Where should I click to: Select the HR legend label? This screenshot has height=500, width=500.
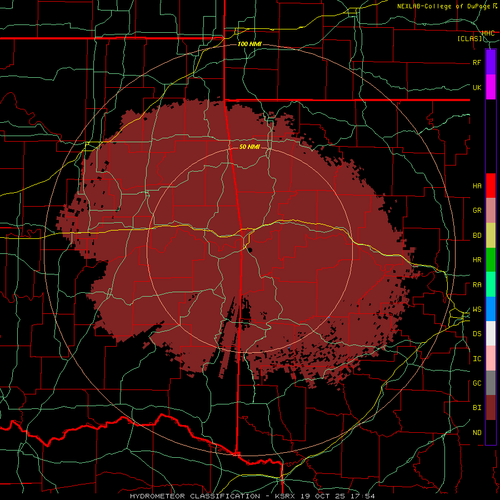(477, 260)
